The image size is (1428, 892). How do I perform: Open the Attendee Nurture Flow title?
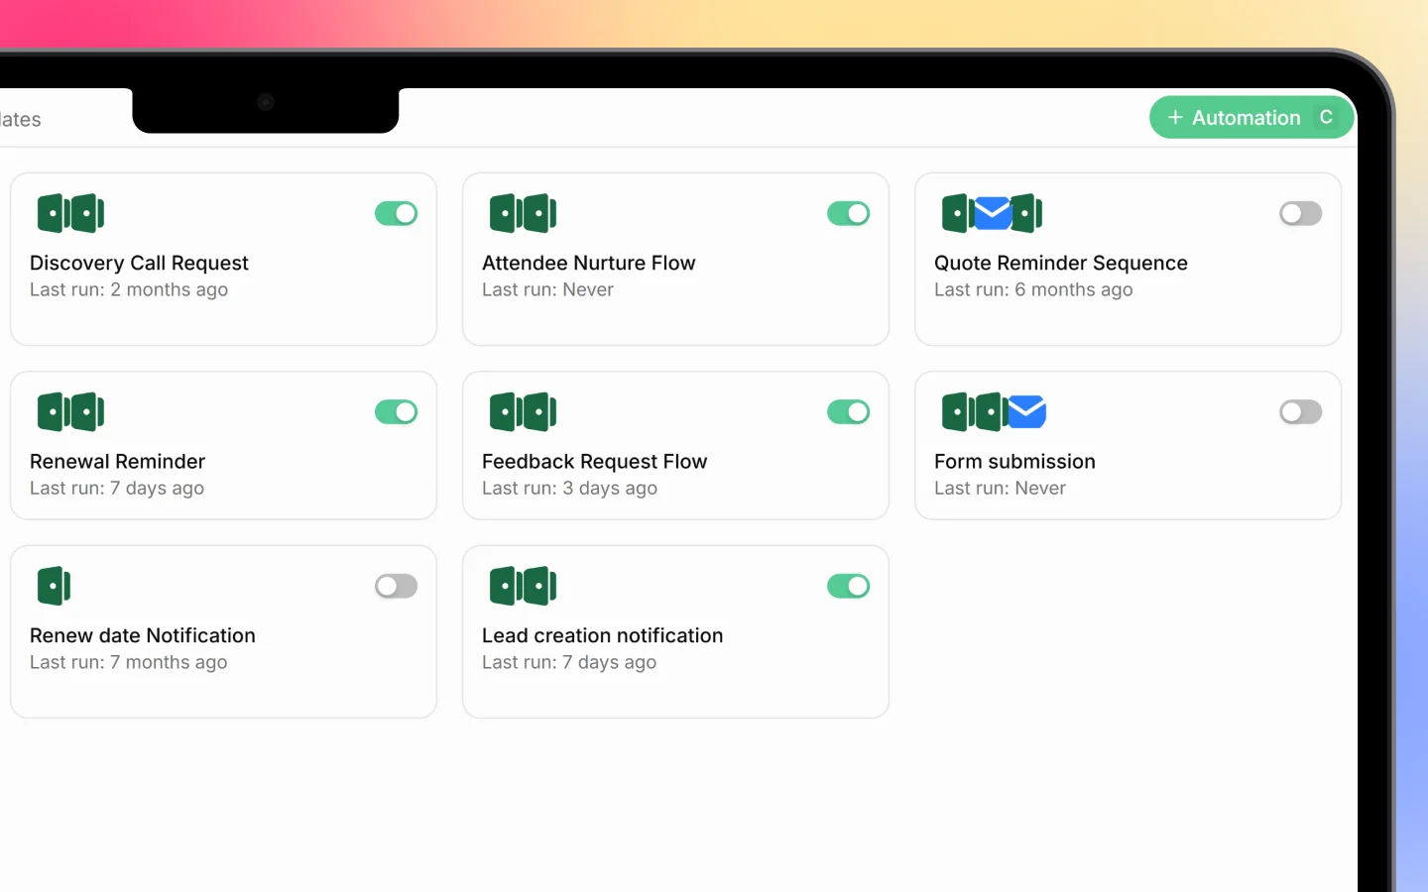[x=589, y=263]
